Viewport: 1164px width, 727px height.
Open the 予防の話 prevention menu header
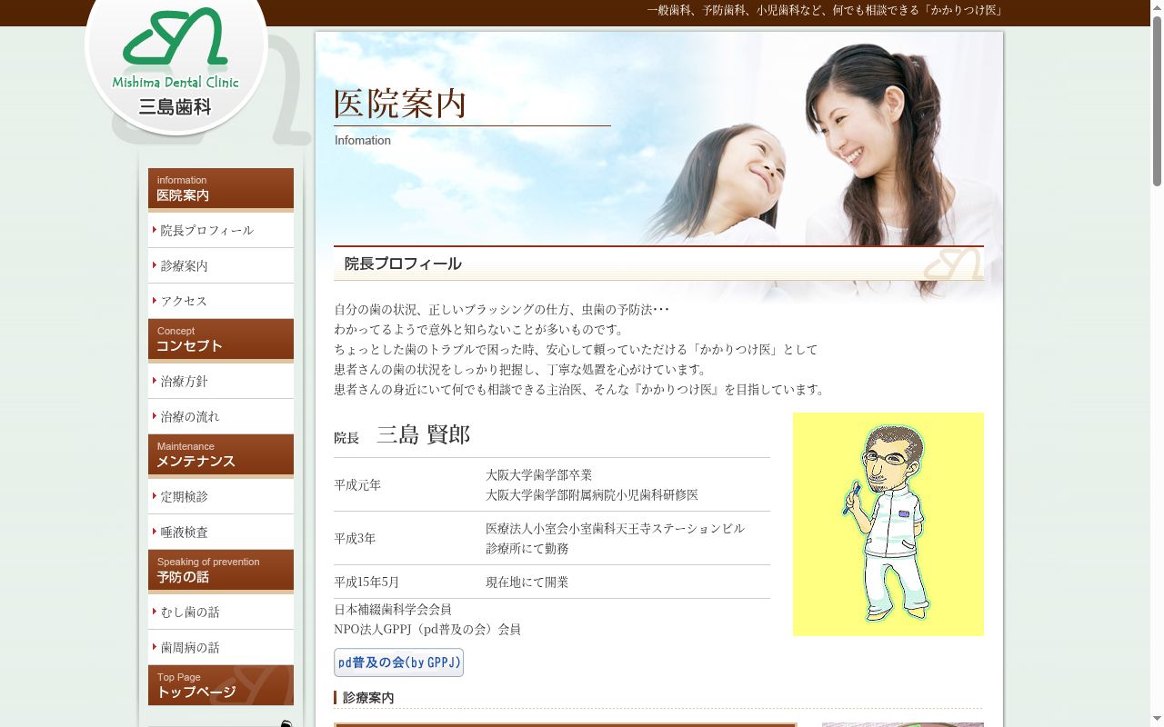221,571
